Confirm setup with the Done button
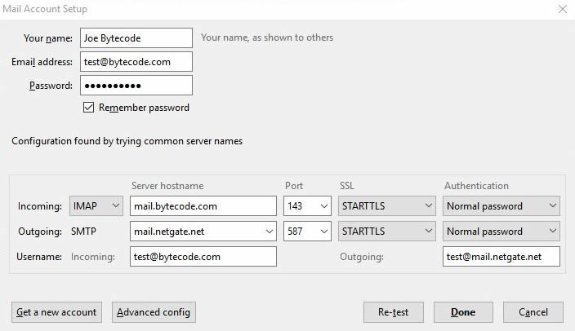Screen dimensions: 575x331 coord(462,312)
